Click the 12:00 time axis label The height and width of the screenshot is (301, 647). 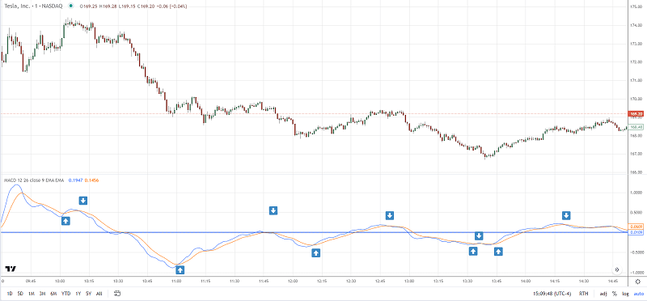293,282
